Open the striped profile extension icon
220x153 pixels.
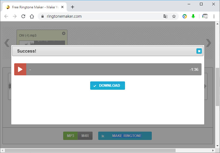(205, 16)
